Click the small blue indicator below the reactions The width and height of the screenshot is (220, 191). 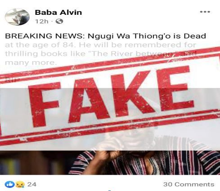click(110, 191)
